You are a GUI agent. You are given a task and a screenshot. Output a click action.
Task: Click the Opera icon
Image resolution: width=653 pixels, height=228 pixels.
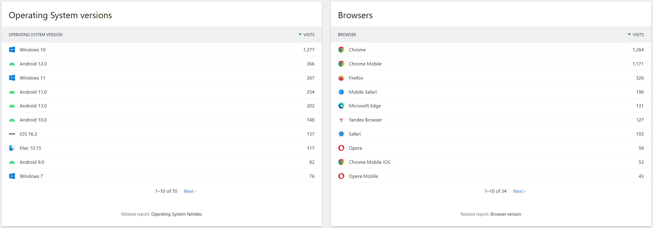(x=341, y=148)
